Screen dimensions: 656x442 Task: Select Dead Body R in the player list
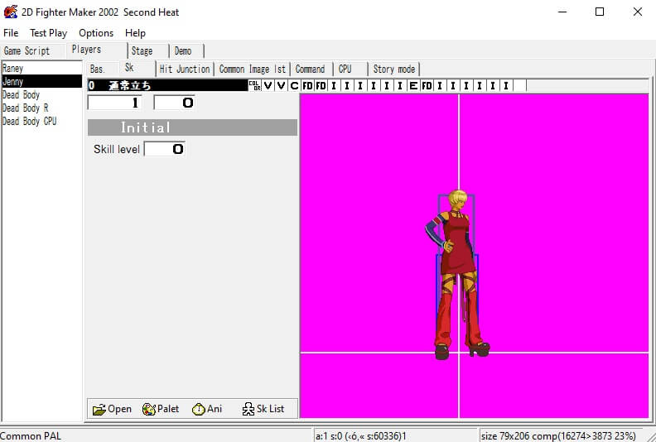pos(42,108)
